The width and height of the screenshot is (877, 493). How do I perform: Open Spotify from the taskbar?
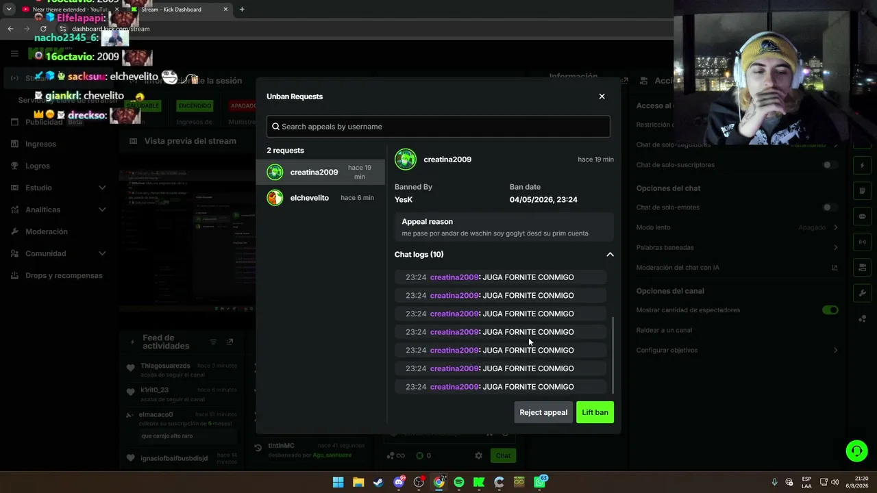[x=459, y=482]
